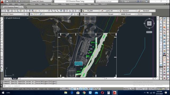Click the Sign In button
The width and height of the screenshot is (170, 95).
click(x=126, y=1)
